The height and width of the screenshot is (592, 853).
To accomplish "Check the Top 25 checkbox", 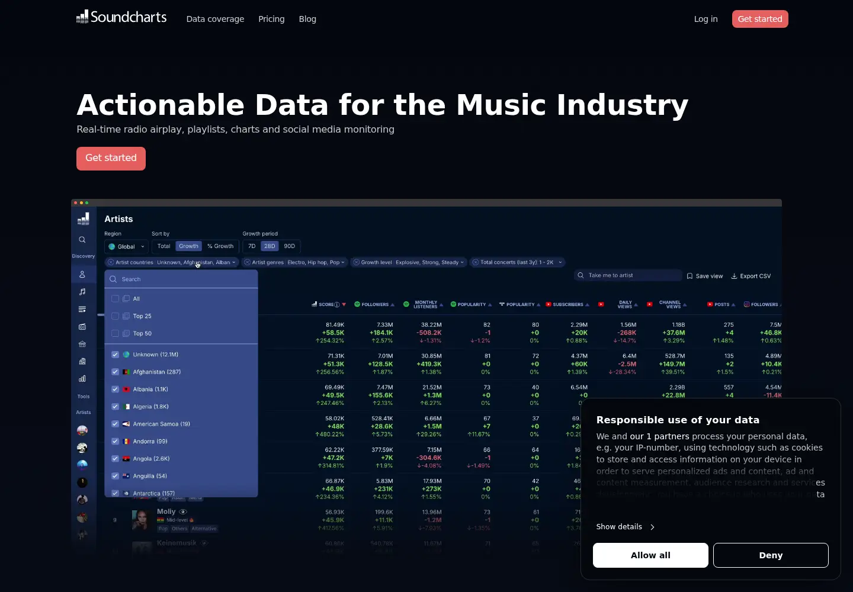I will coord(116,316).
